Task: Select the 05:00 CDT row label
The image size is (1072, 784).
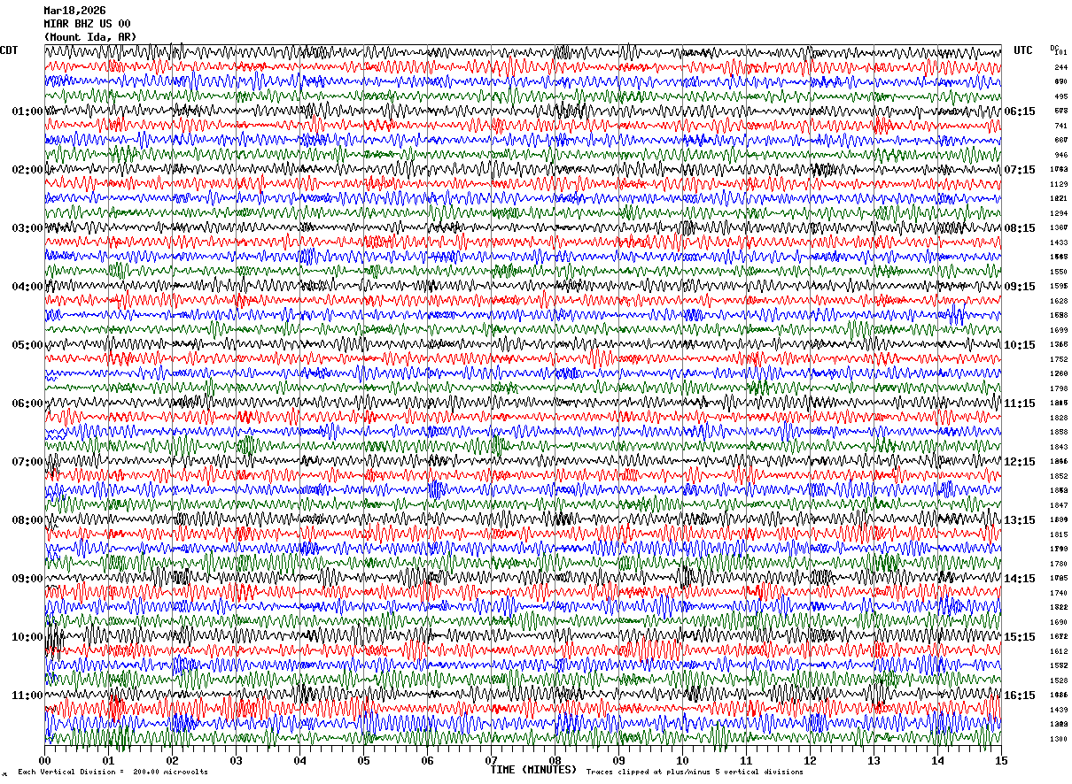Action: [27, 345]
